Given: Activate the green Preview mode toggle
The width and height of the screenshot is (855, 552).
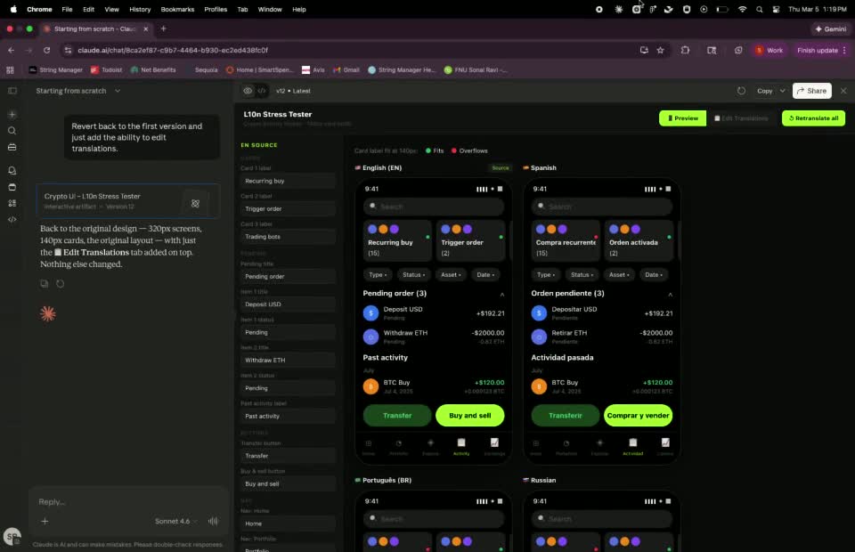Looking at the screenshot, I should [x=683, y=118].
